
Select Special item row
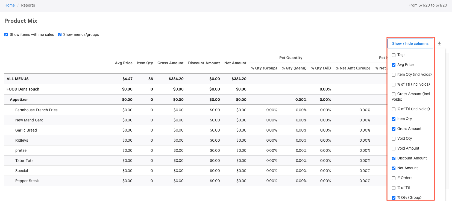pyautogui.click(x=195, y=171)
